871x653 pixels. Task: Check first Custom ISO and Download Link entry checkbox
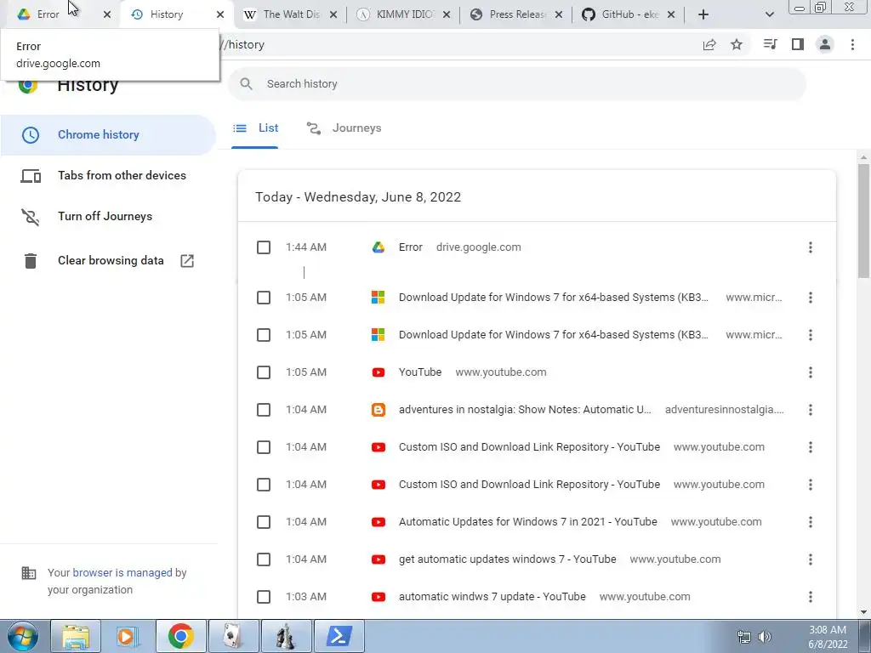pyautogui.click(x=264, y=447)
